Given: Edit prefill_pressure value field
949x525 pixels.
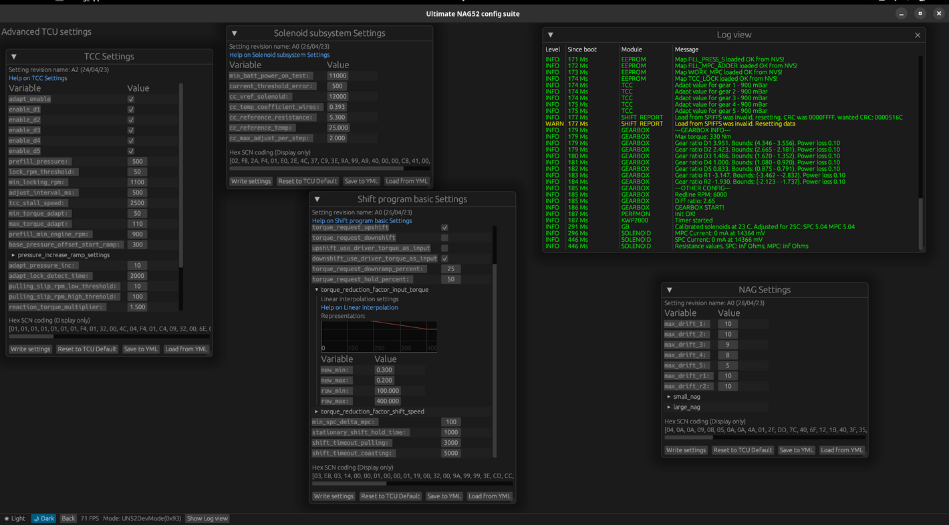Looking at the screenshot, I should pos(137,162).
